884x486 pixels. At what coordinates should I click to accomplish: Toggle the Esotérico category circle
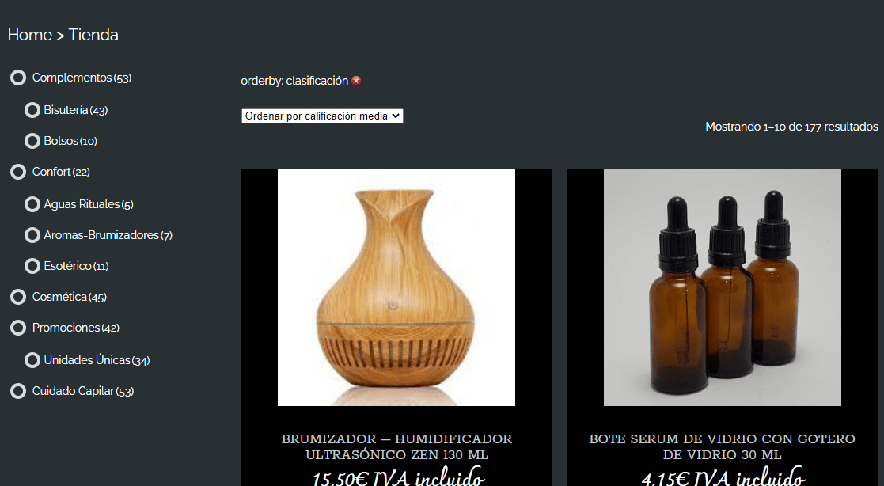32,266
